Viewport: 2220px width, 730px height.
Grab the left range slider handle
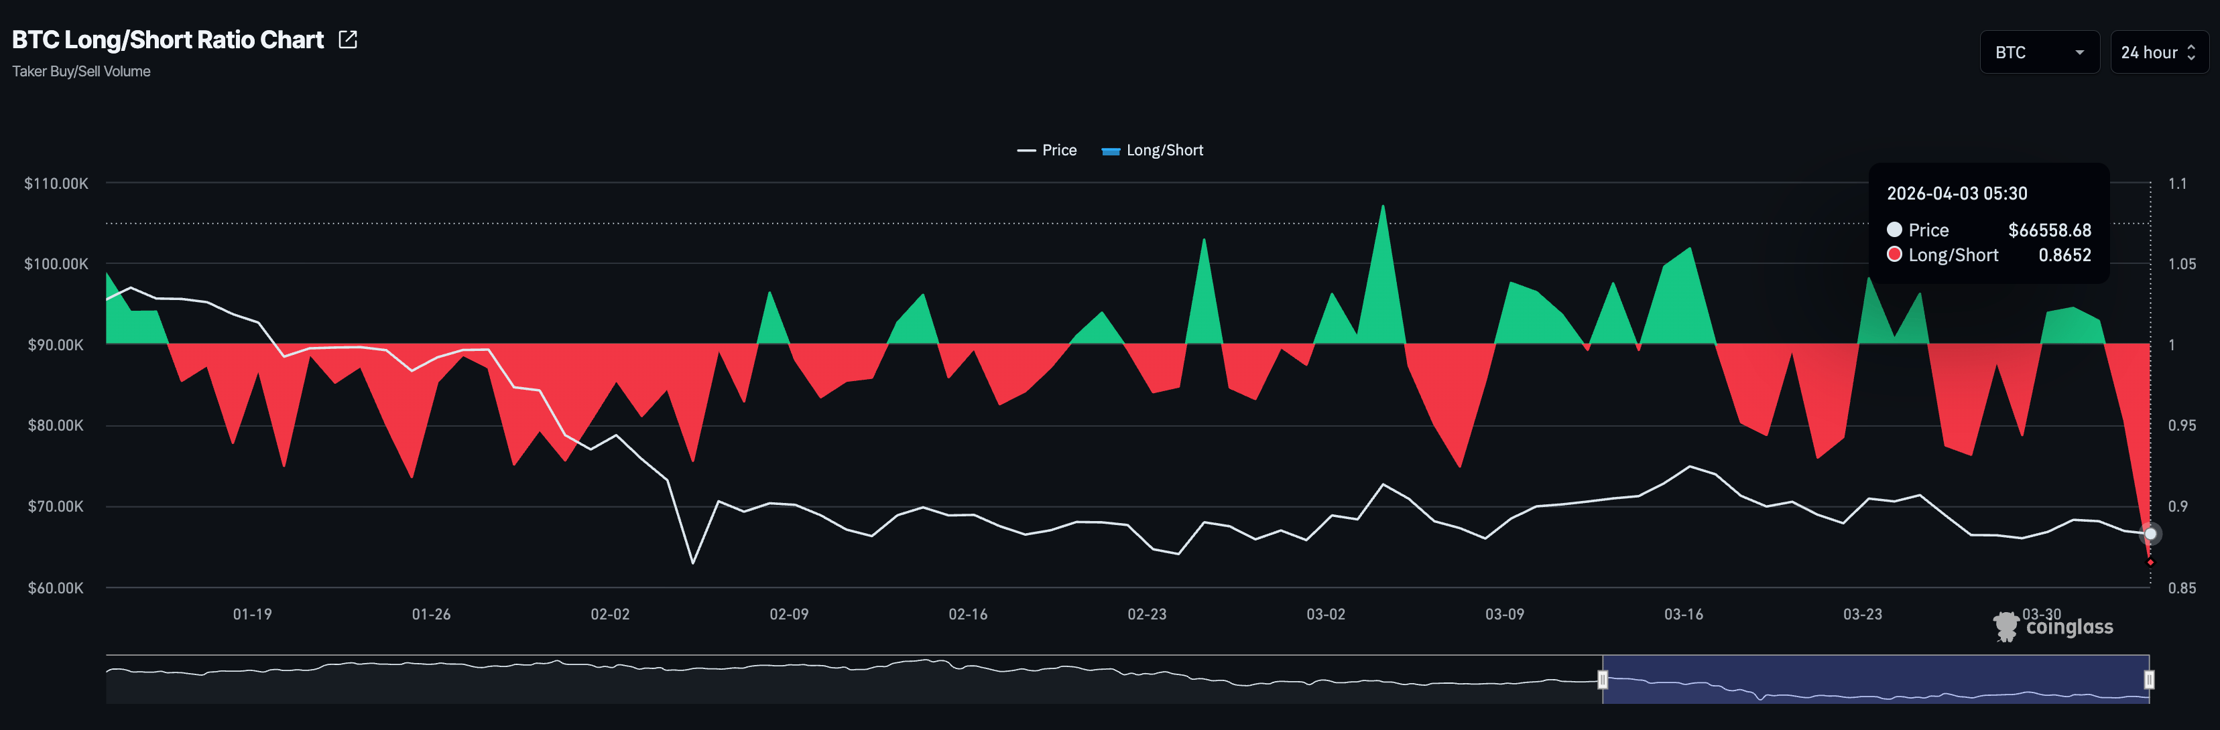pos(1602,679)
